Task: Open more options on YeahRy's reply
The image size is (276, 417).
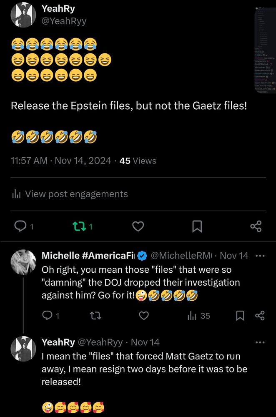Action: point(260,342)
